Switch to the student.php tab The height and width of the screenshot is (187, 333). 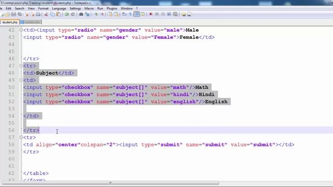coord(10,22)
